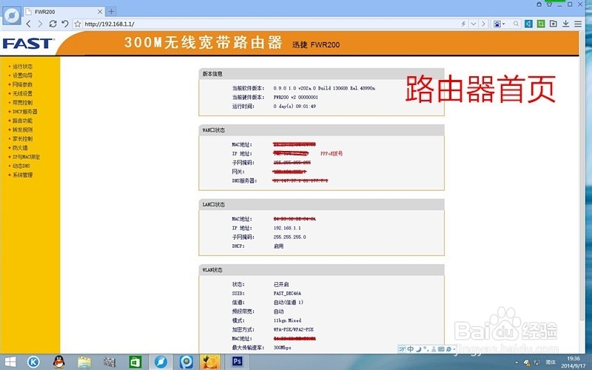Image resolution: width=592 pixels, height=370 pixels.
Task: Open the downloads arrow icon
Action: (565, 24)
